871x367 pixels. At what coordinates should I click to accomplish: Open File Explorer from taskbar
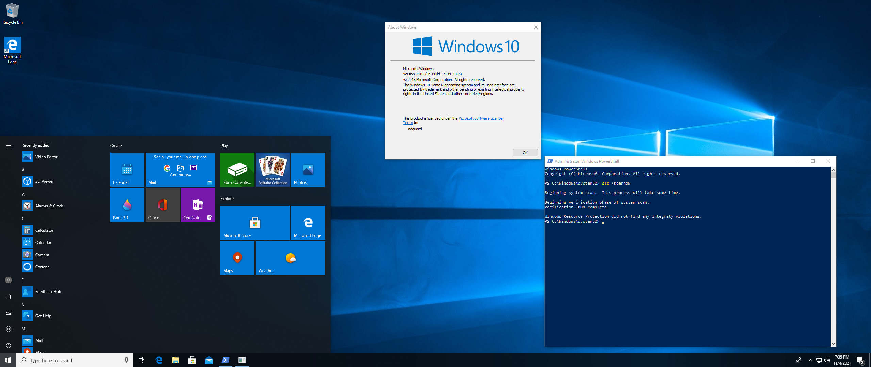175,360
